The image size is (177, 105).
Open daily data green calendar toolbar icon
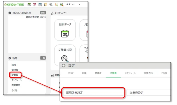point(29,5)
